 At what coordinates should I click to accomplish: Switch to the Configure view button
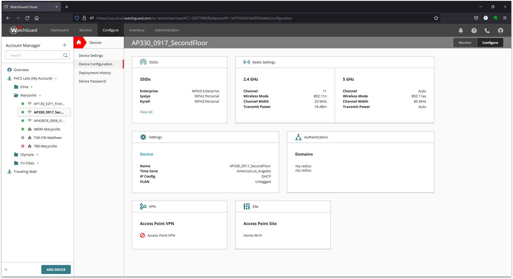coord(490,42)
